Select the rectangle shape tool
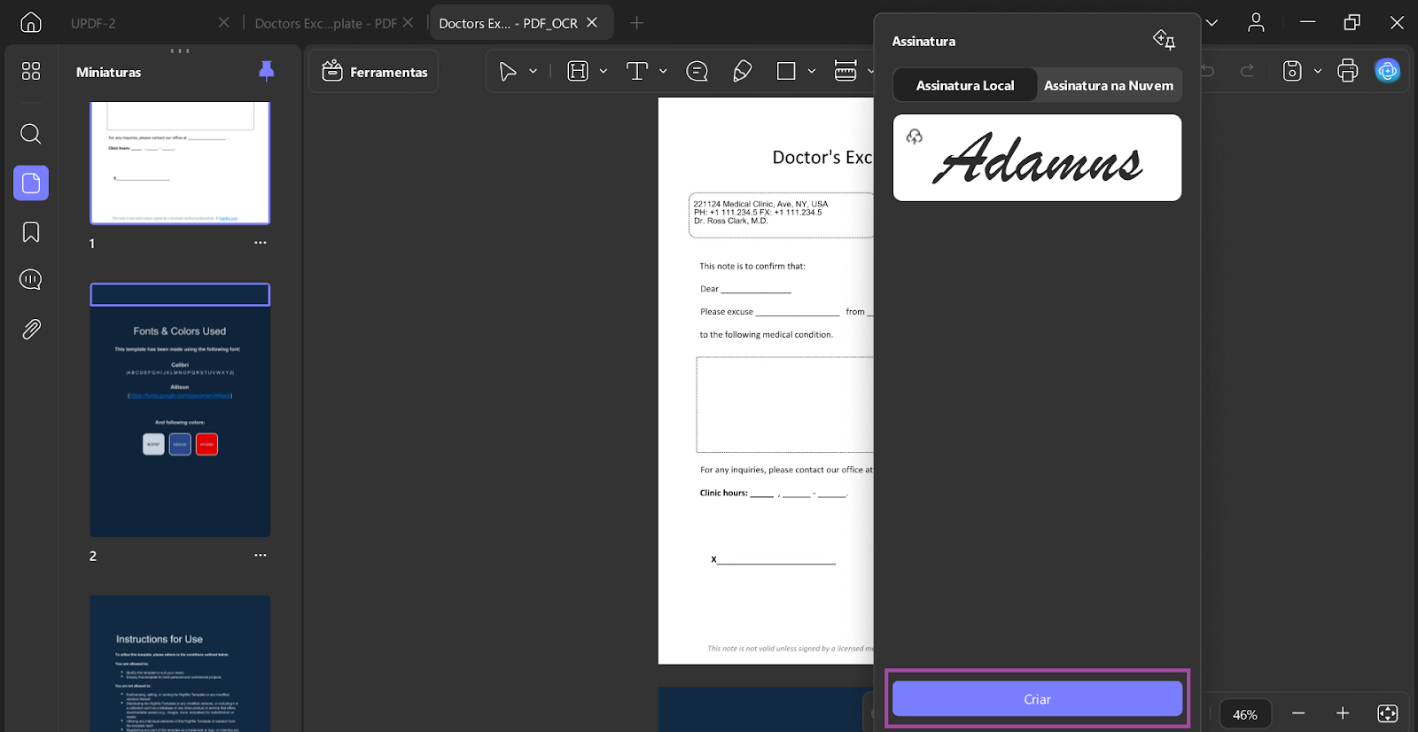Viewport: 1418px width, 732px height. tap(786, 72)
